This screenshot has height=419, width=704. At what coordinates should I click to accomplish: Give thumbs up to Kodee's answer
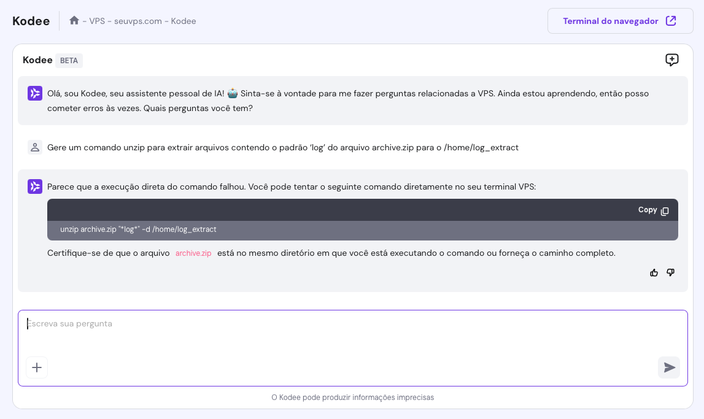[x=654, y=273]
